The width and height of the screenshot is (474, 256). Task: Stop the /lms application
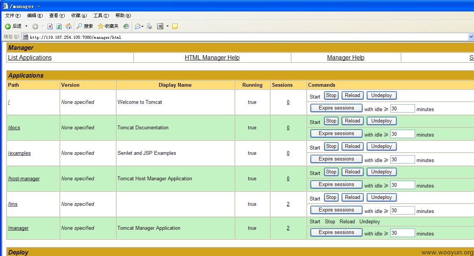point(331,197)
